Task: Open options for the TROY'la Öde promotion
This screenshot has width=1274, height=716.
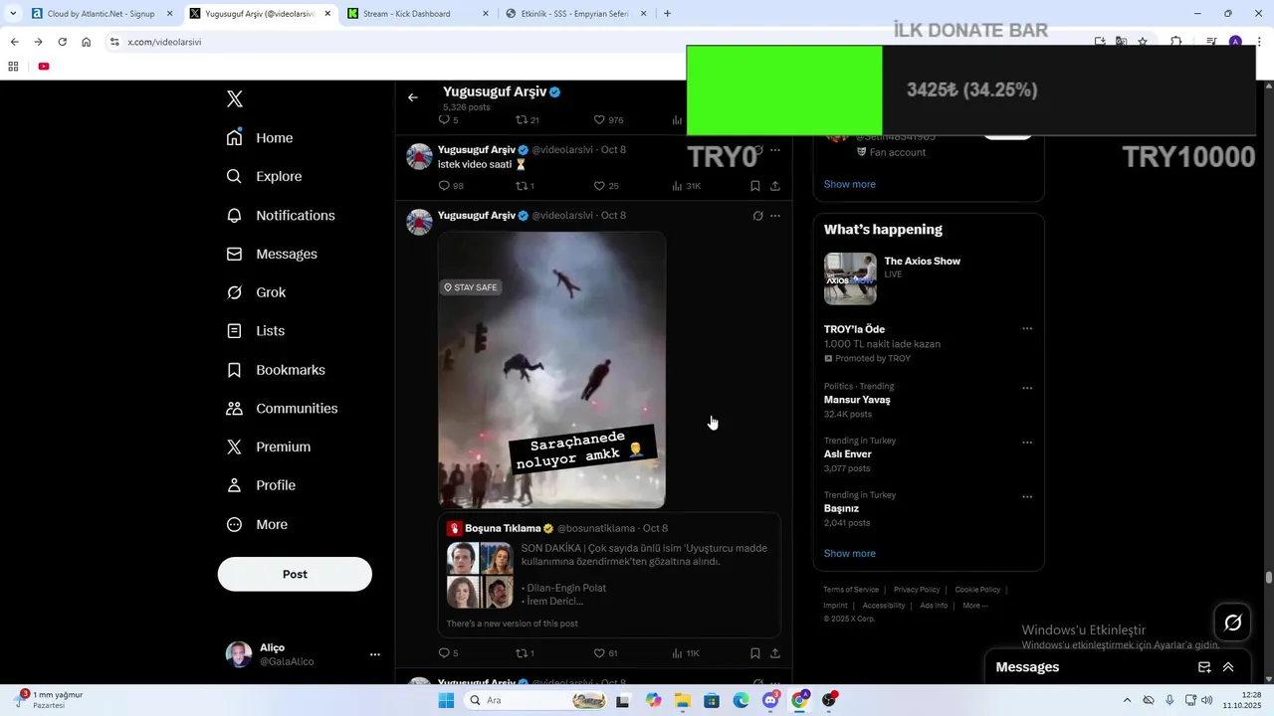Action: click(x=1027, y=329)
